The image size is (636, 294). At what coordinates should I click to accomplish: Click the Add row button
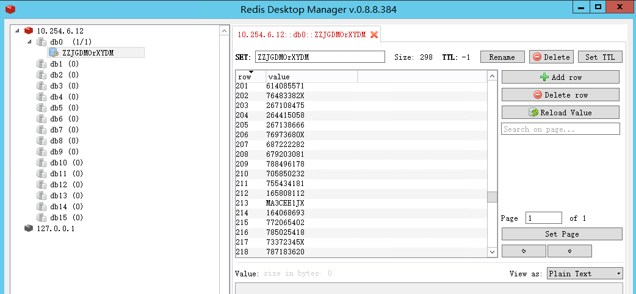click(x=560, y=77)
